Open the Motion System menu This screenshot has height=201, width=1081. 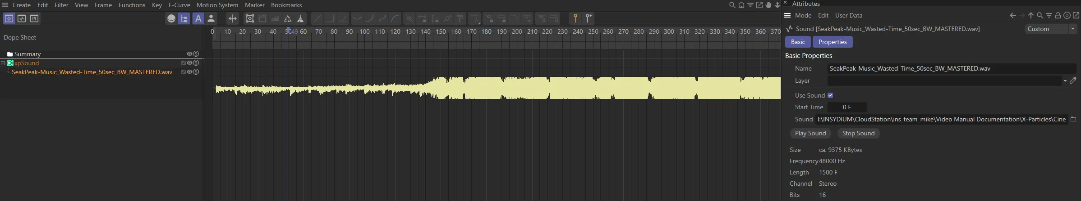point(217,5)
